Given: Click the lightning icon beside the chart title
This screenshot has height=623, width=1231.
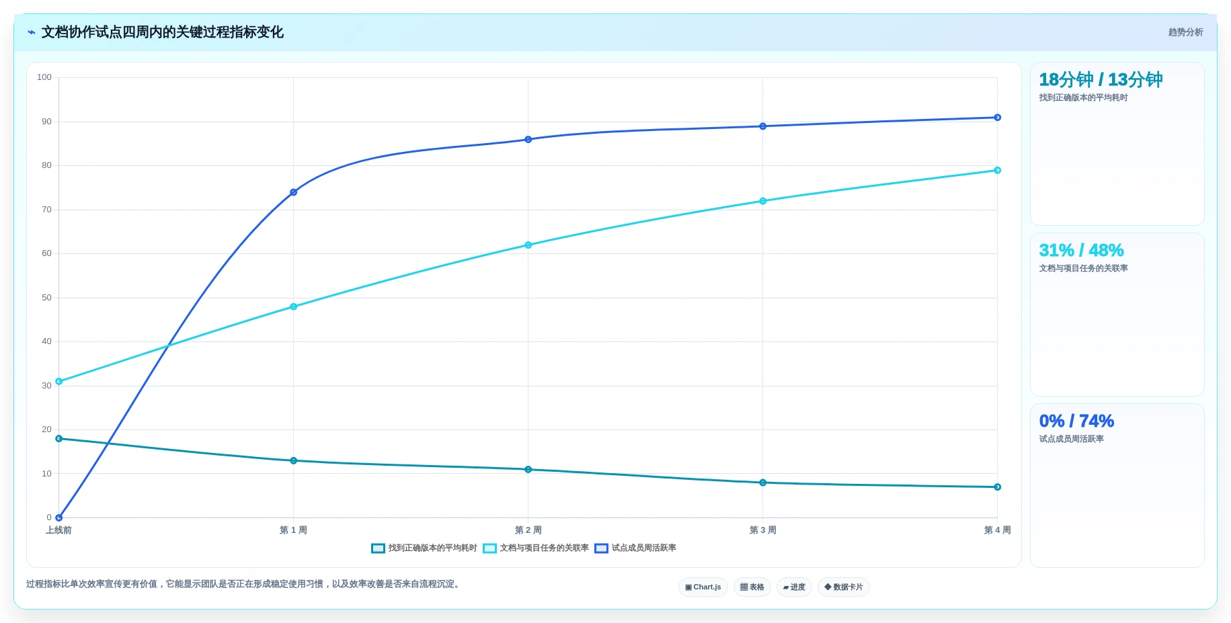Looking at the screenshot, I should pos(31,32).
